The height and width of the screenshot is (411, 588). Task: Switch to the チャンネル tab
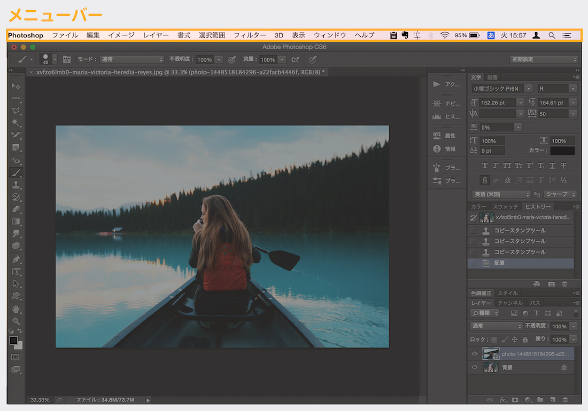coord(510,303)
